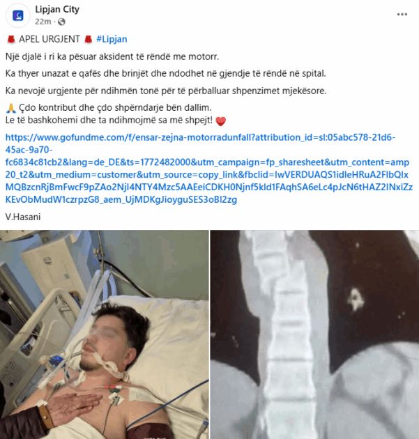The width and height of the screenshot is (419, 439).
Task: Click the line Çdo kontribut dhe çdo shpërndarje
Action: pyautogui.click(x=115, y=108)
